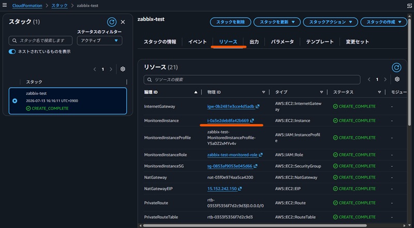The height and width of the screenshot is (228, 414).
Task: Close the stacks side panel
Action: tap(123, 22)
